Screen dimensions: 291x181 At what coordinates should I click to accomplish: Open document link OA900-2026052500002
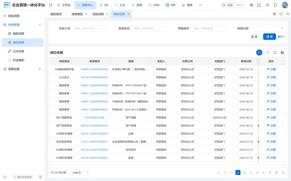tap(94, 69)
